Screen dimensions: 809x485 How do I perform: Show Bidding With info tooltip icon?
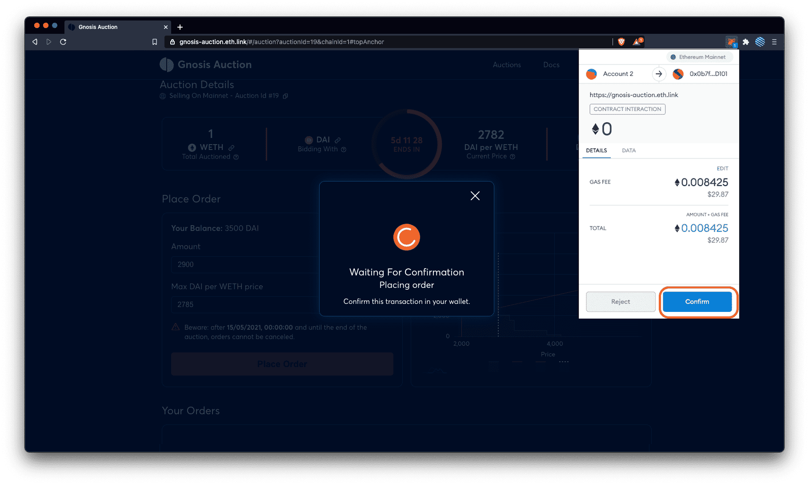[x=344, y=150]
